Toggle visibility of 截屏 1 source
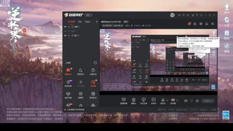Screen dimensions: 233x131 [x=65, y=27]
